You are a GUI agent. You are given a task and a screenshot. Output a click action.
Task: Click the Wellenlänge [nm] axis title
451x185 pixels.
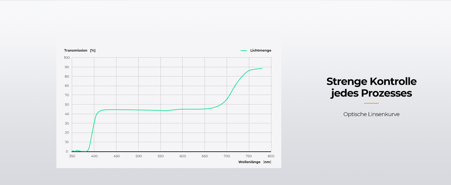(x=254, y=162)
